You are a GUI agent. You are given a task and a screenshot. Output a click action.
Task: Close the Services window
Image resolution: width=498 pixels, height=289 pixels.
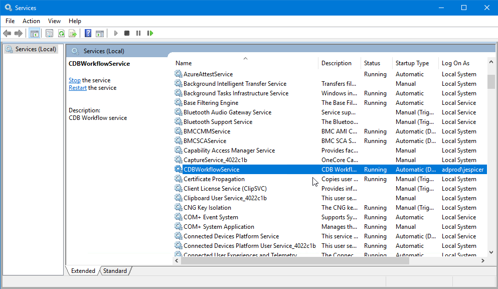coord(486,8)
